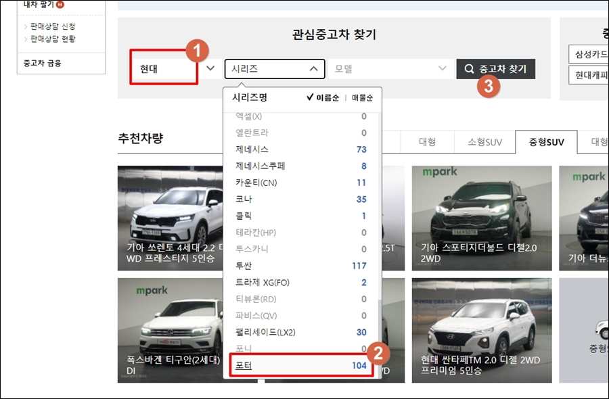Screen dimensions: 609x399
Task: Click the 시리즈명 list header
Action: click(x=249, y=97)
